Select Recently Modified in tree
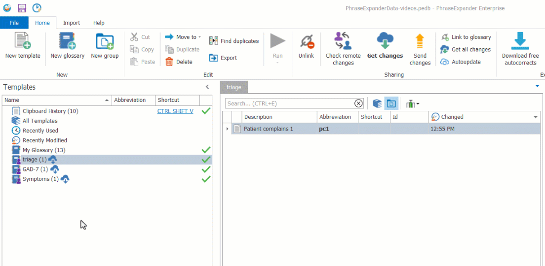 point(45,140)
